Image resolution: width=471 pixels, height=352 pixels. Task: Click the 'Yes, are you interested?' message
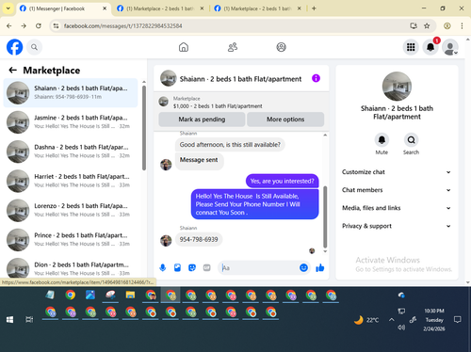pos(282,181)
